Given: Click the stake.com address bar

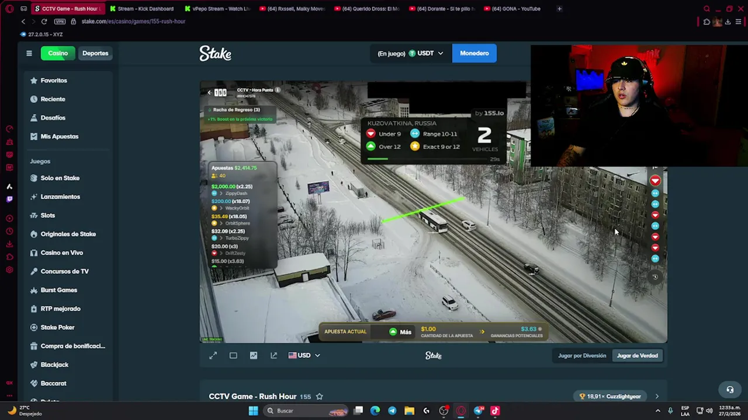Looking at the screenshot, I should 133,22.
